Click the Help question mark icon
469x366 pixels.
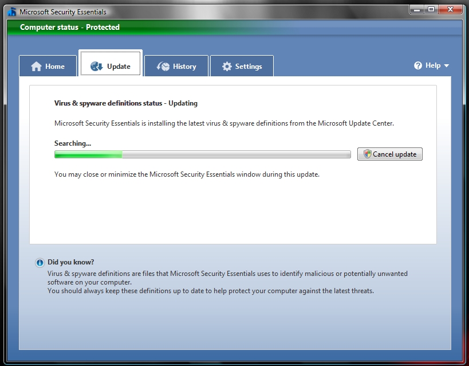[x=418, y=65]
